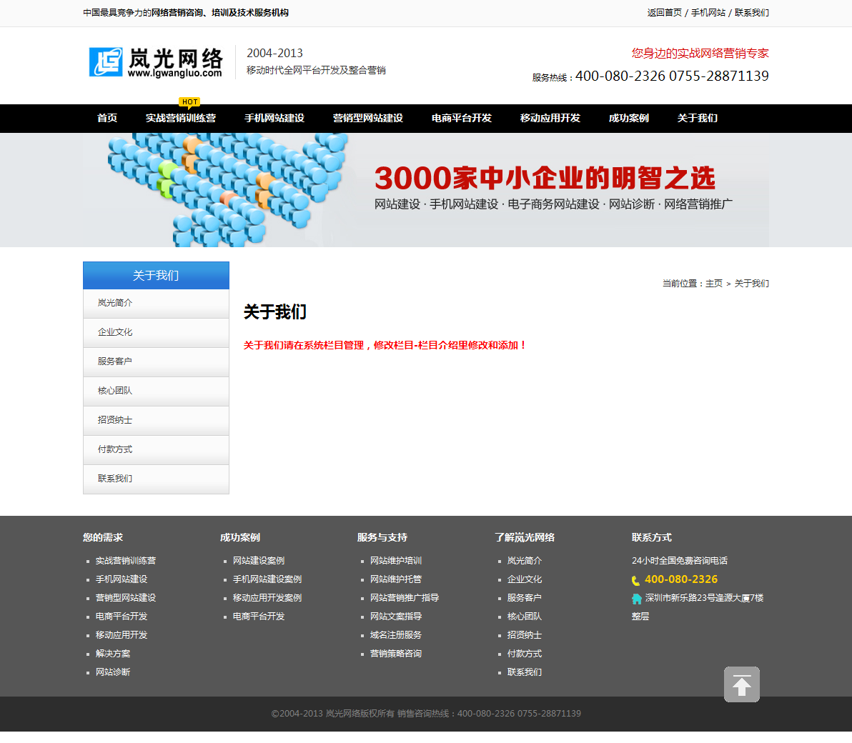Click the yellow phone icon in footer
Screen dimensions: 852x743
pos(635,581)
